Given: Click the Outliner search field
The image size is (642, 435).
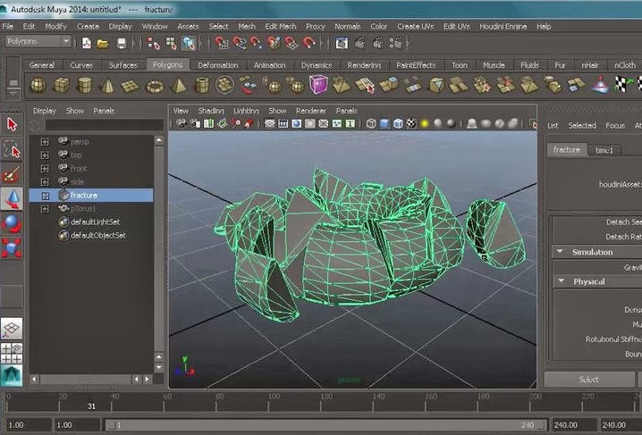Looking at the screenshot, I should click(105, 125).
